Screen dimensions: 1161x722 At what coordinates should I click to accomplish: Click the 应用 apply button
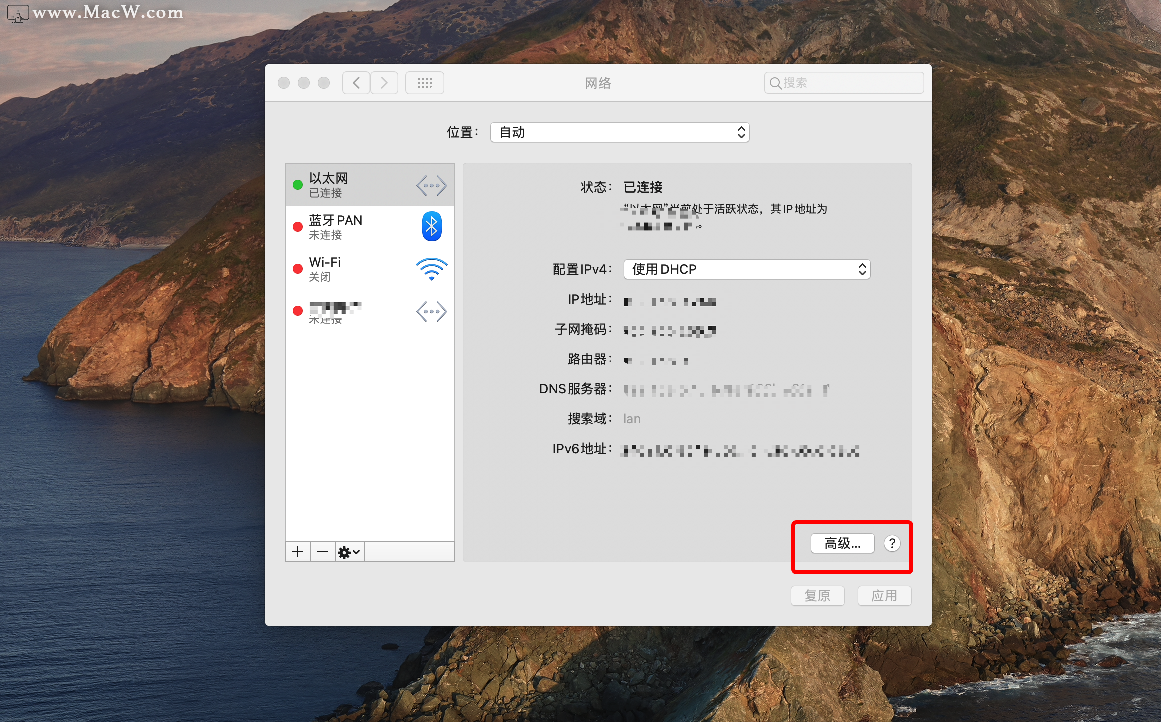point(884,596)
